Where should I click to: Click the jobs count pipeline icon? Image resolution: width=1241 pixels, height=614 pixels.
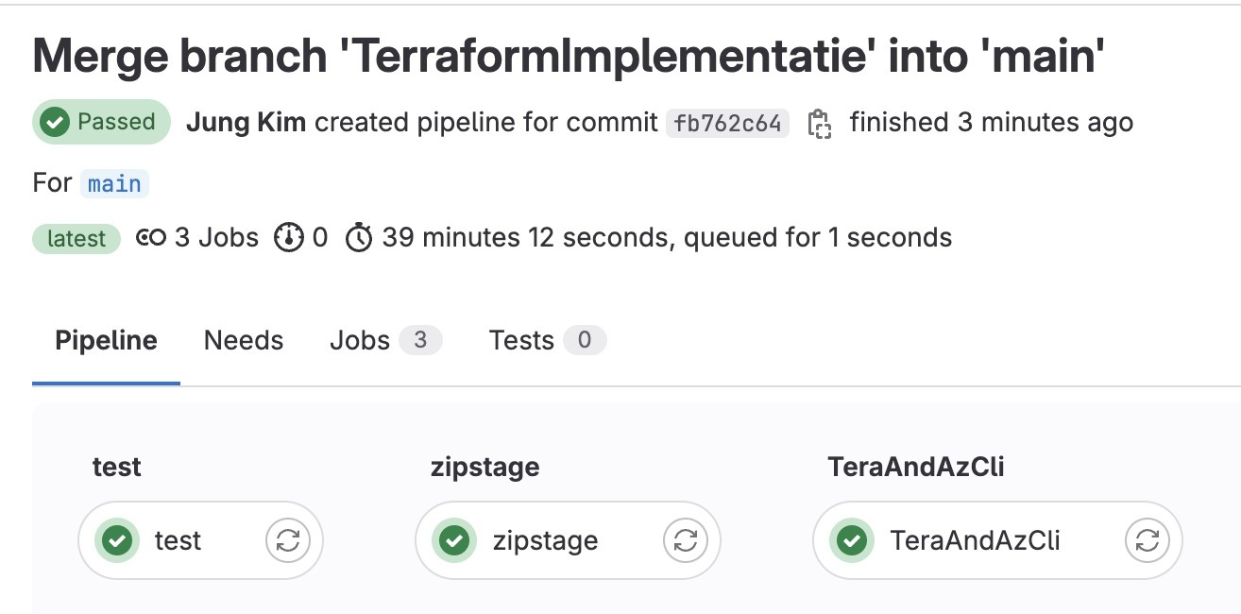151,238
